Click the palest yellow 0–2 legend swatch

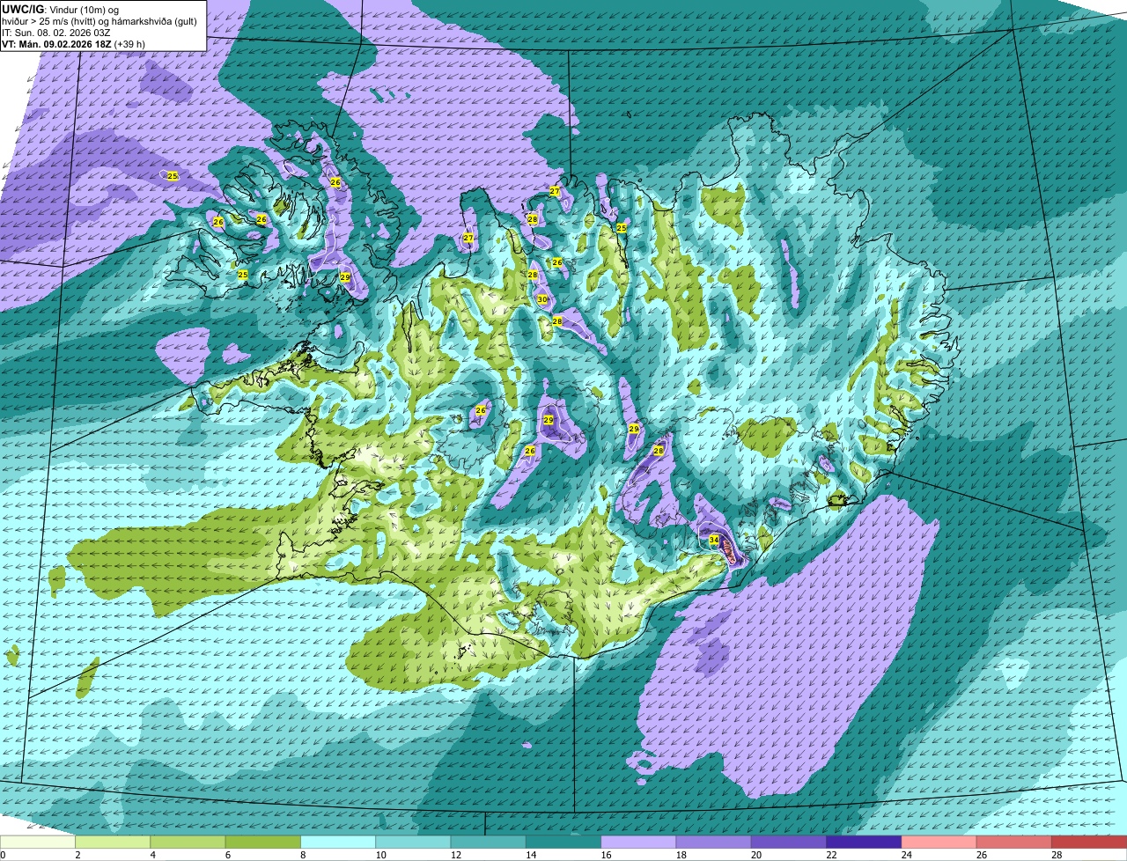(38, 843)
